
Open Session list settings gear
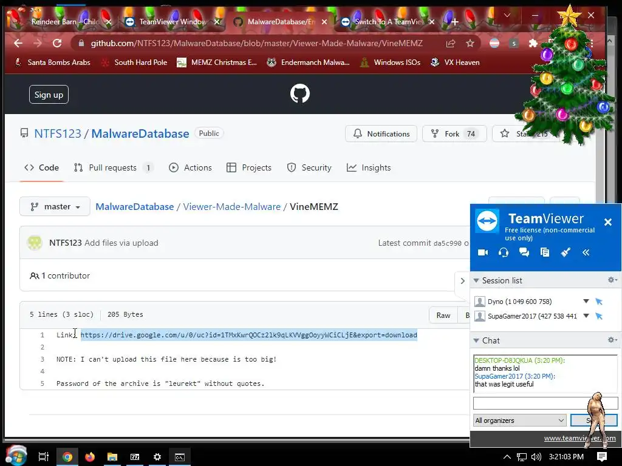(x=612, y=280)
